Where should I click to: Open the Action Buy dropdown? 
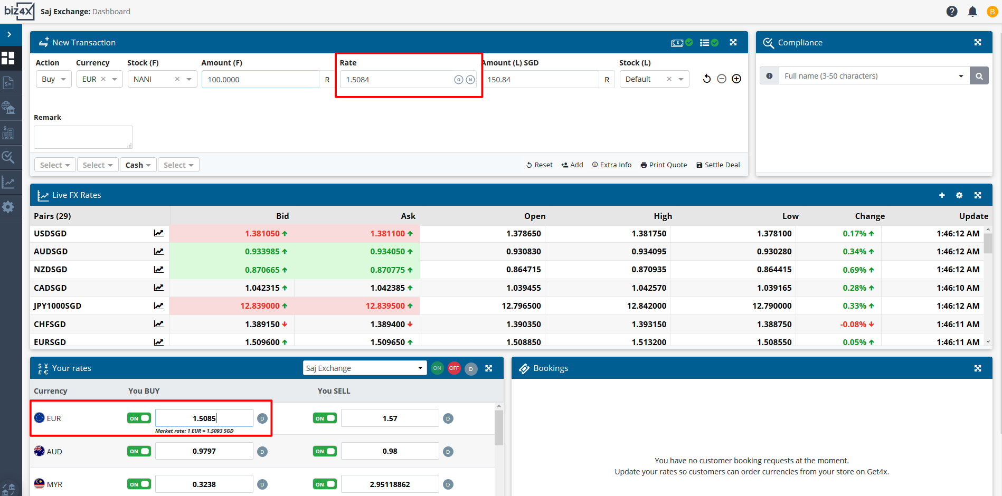pyautogui.click(x=54, y=79)
